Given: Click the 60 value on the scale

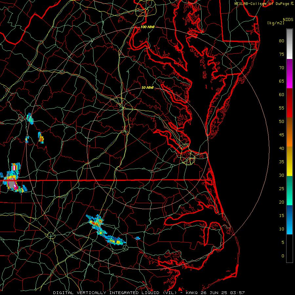Looking at the screenshot, I should 282,95.
